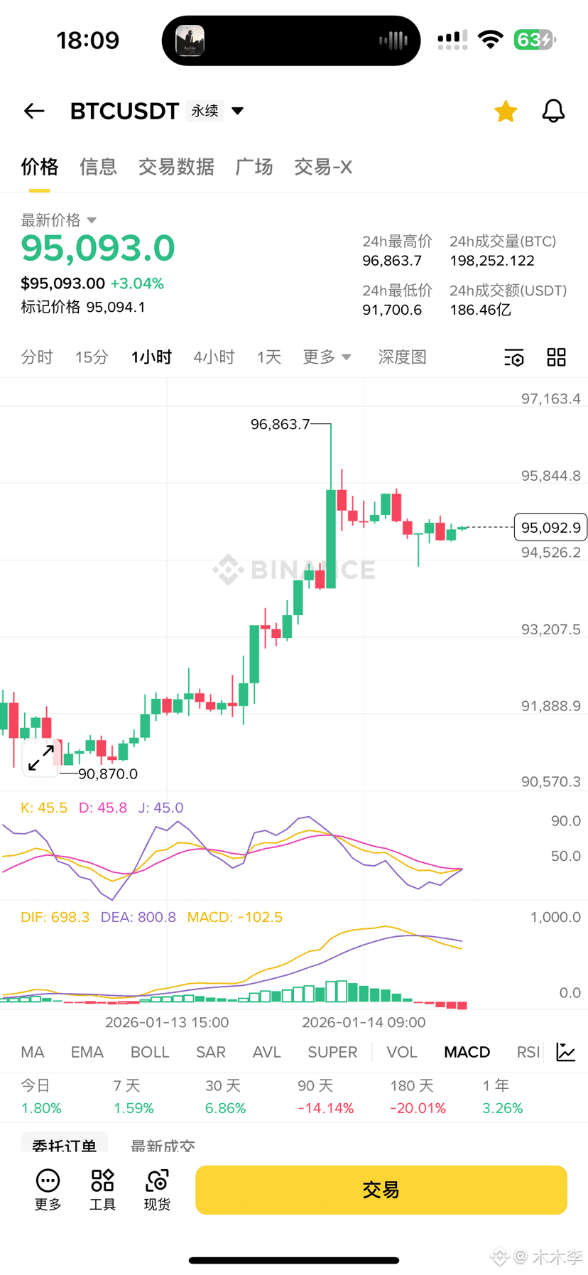Toggle the SUPER indicator
The width and height of the screenshot is (588, 1275).
tap(332, 1052)
